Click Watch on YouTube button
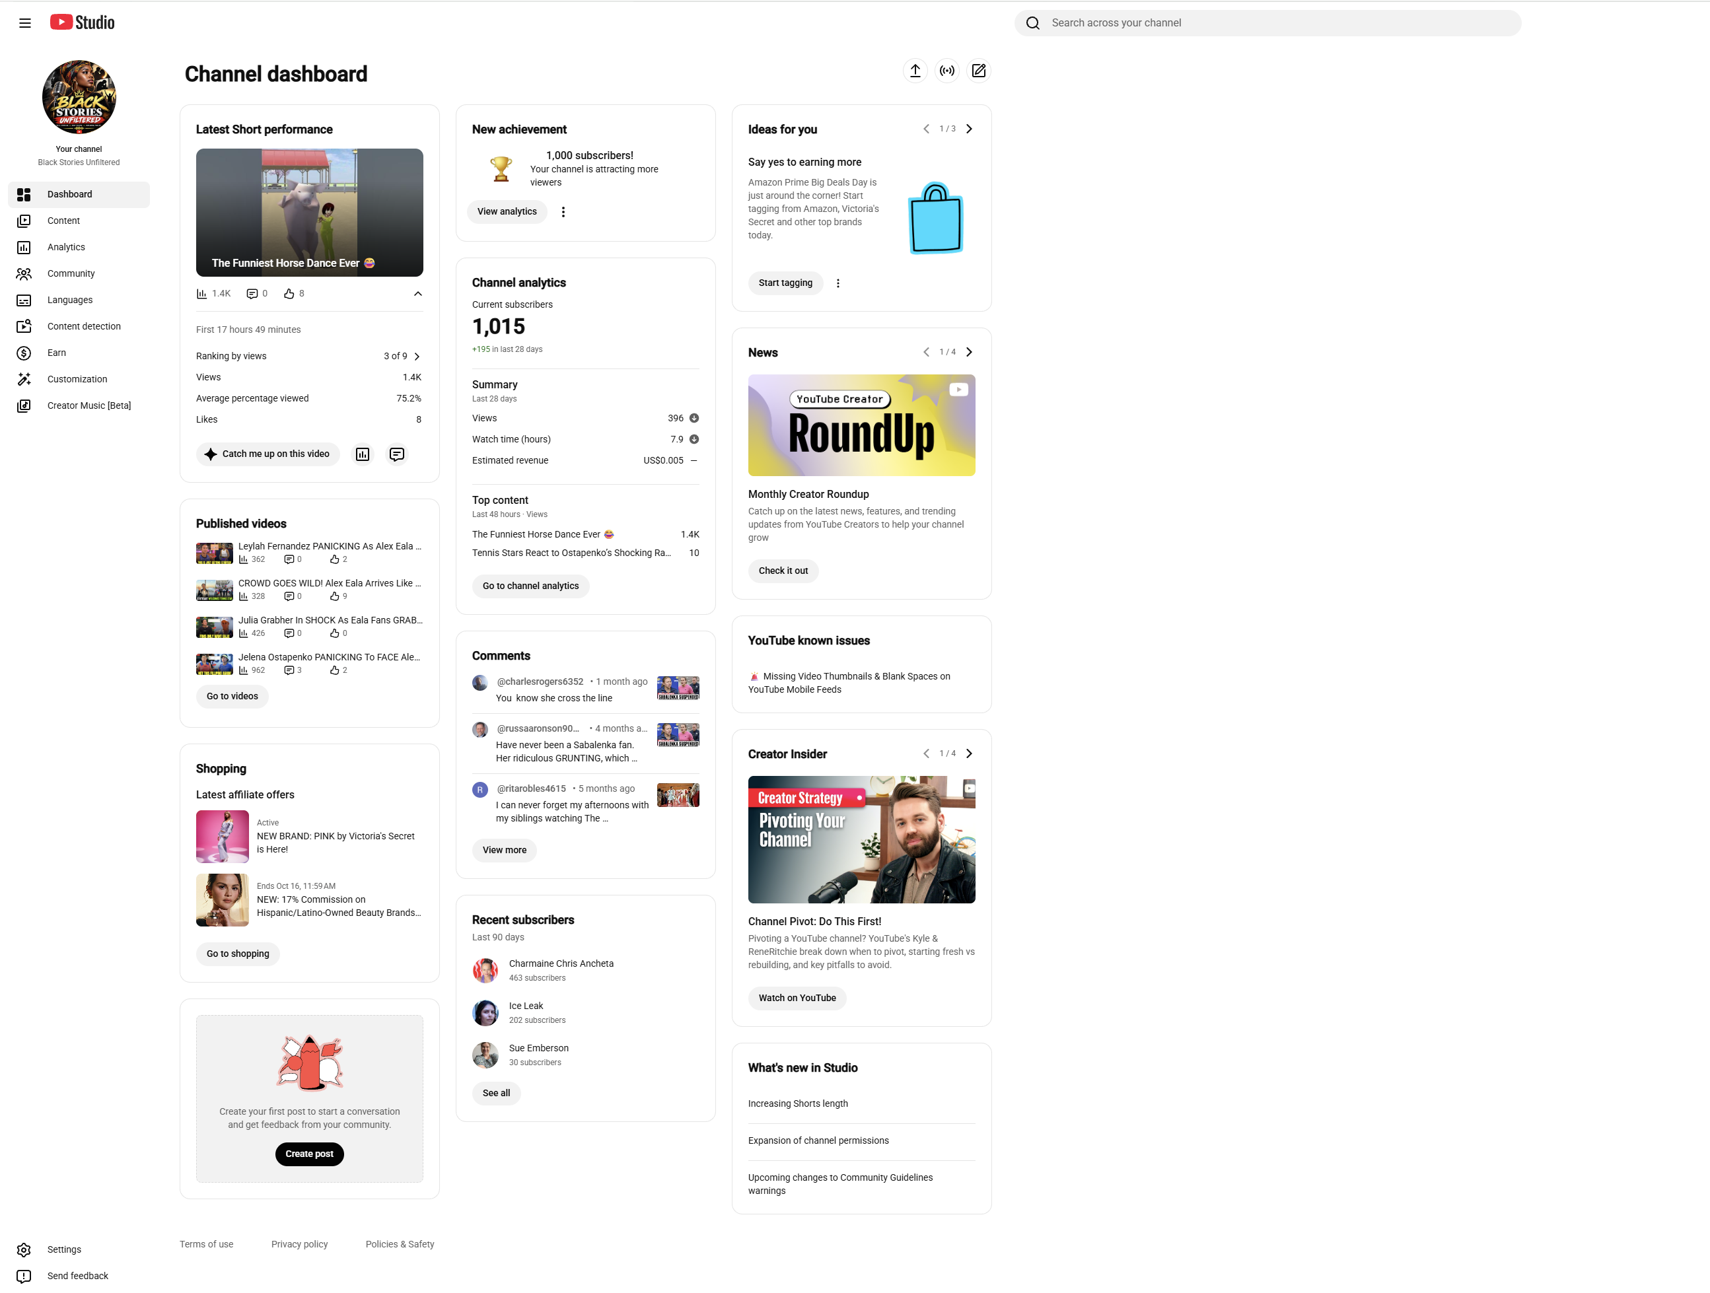Viewport: 1710px width, 1293px height. point(797,998)
